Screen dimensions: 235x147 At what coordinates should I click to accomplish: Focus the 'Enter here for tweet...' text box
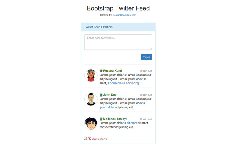coord(118,42)
